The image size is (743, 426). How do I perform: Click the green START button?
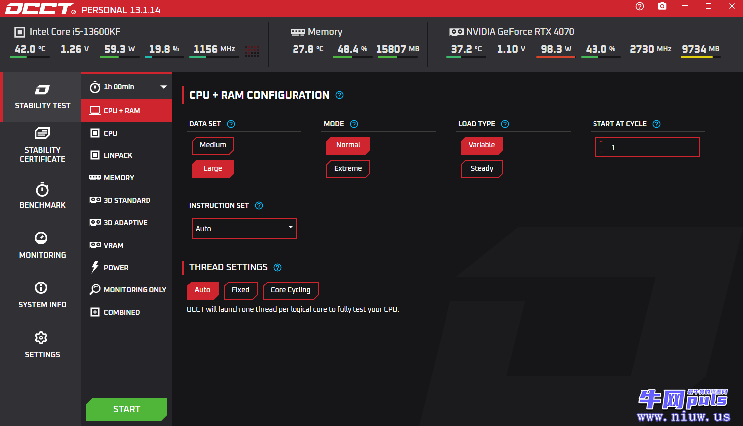(127, 409)
